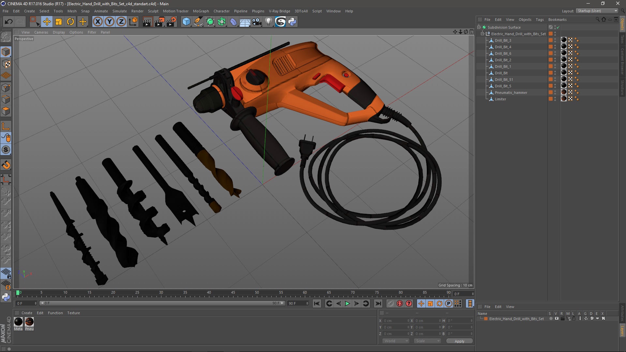Toggle Y axis lock
The height and width of the screenshot is (352, 626).
(110, 22)
